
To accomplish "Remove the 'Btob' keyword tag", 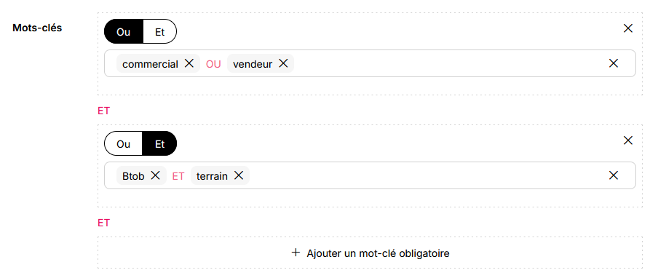I will click(155, 175).
